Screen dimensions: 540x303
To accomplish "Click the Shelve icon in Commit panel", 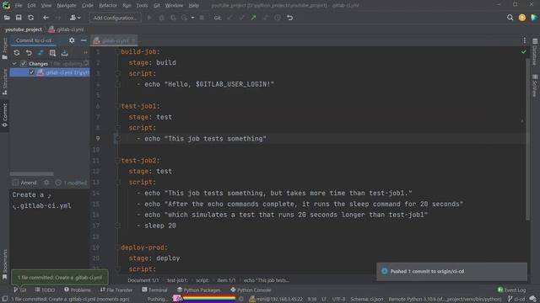I will 64,53.
